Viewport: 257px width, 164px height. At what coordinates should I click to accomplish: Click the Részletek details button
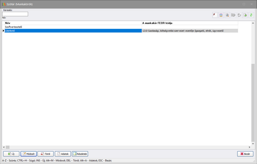tap(80, 154)
